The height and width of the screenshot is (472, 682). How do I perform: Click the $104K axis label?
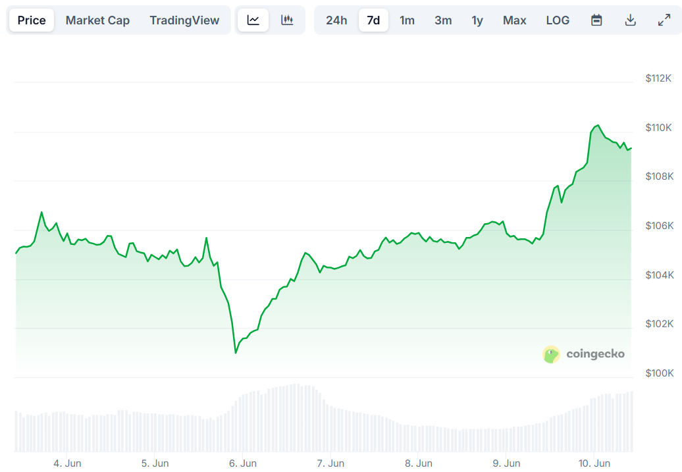660,275
